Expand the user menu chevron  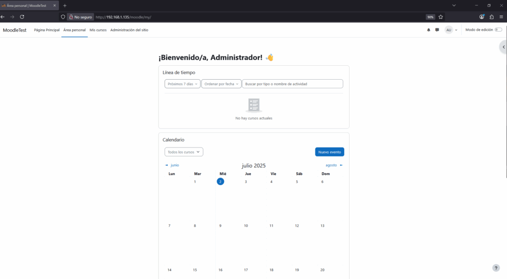pos(456,30)
